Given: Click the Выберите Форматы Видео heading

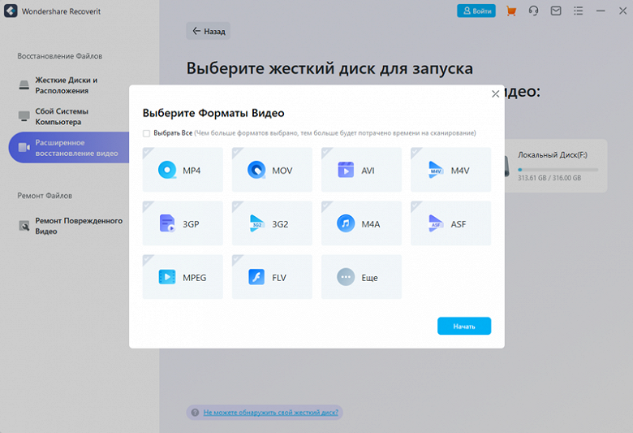Looking at the screenshot, I should coord(213,113).
